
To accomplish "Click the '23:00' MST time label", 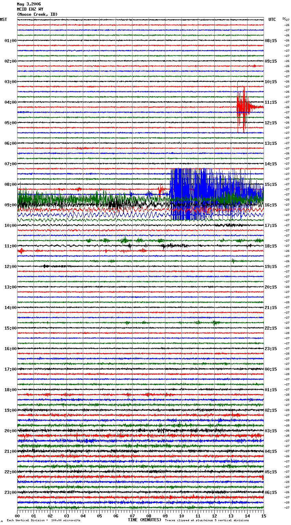I will click(x=11, y=492).
